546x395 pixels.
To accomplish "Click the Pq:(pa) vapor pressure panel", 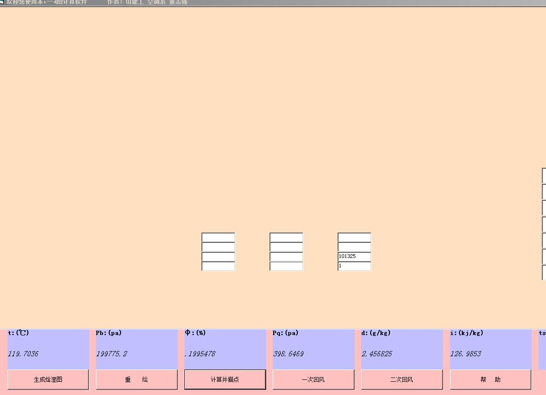I will point(313,349).
